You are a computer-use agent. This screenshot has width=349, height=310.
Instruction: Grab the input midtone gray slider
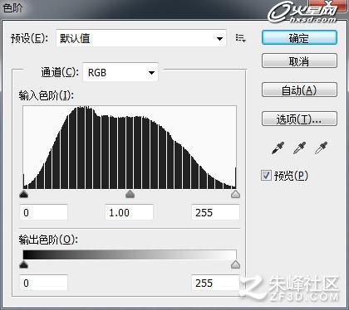130,194
